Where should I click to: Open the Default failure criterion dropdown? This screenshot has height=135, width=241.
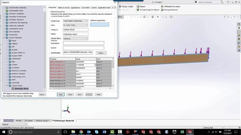click(x=76, y=39)
